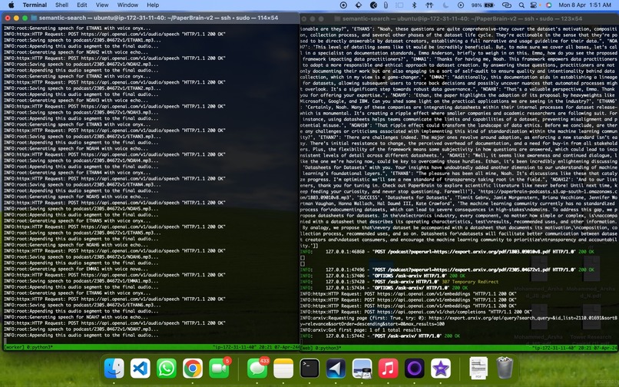Click final 'POST /ask-arxiv/ HTTP/1.0' 200 OK line
The image size is (619, 387).
[x=379, y=336]
